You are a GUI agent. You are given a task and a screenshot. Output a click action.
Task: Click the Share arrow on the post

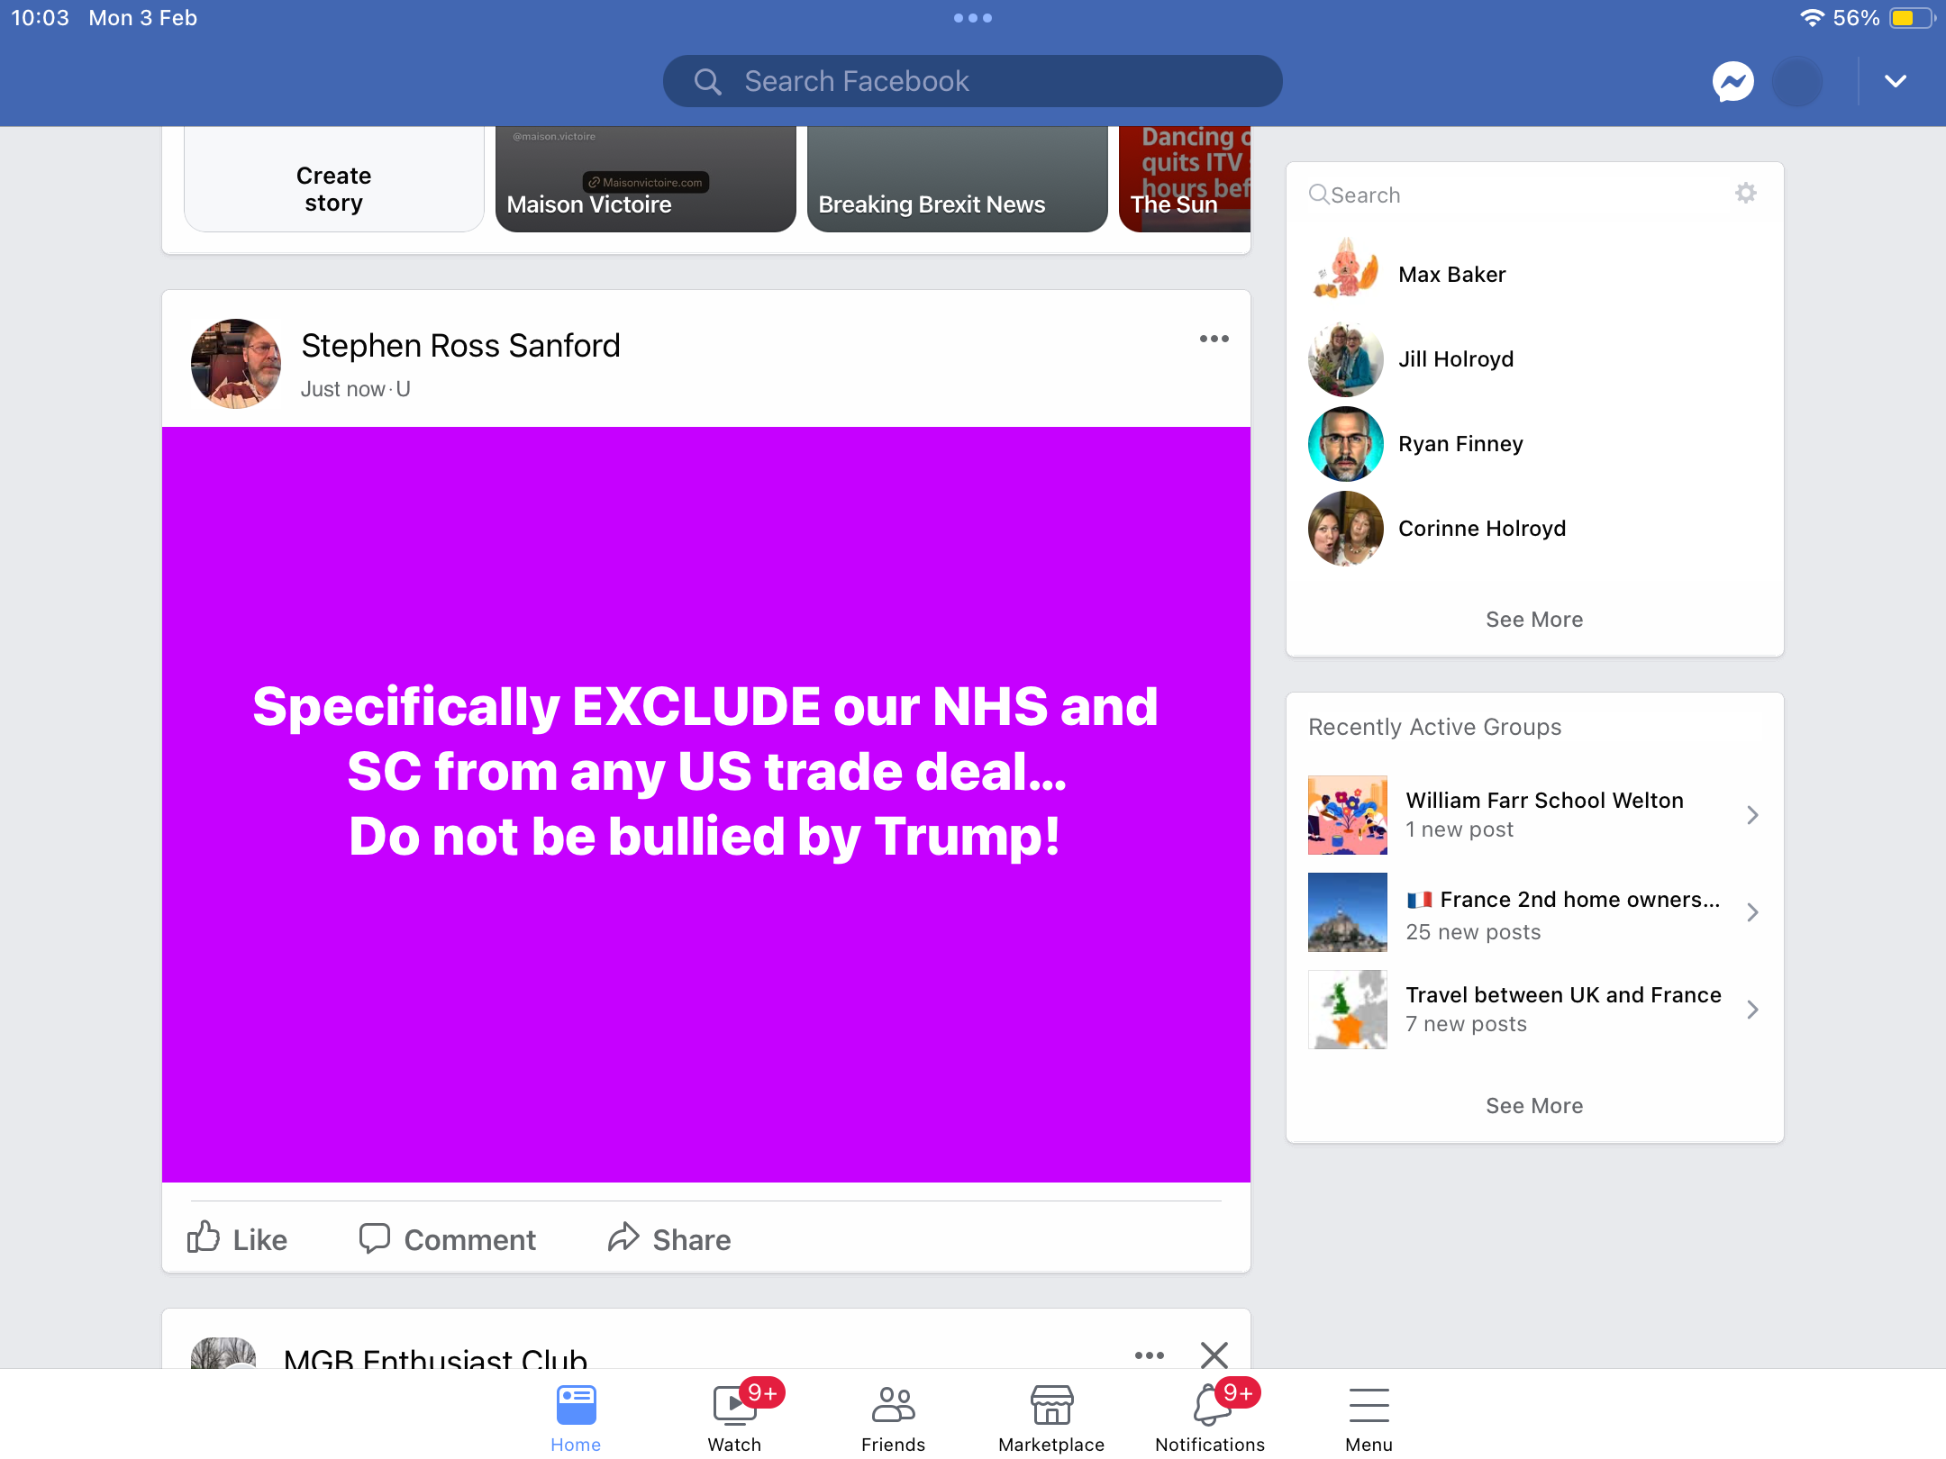point(623,1237)
